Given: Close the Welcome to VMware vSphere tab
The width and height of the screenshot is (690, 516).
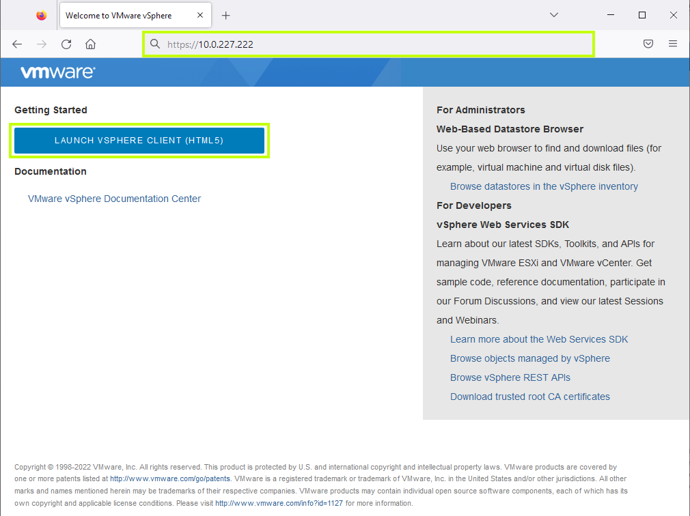Looking at the screenshot, I should [x=200, y=16].
